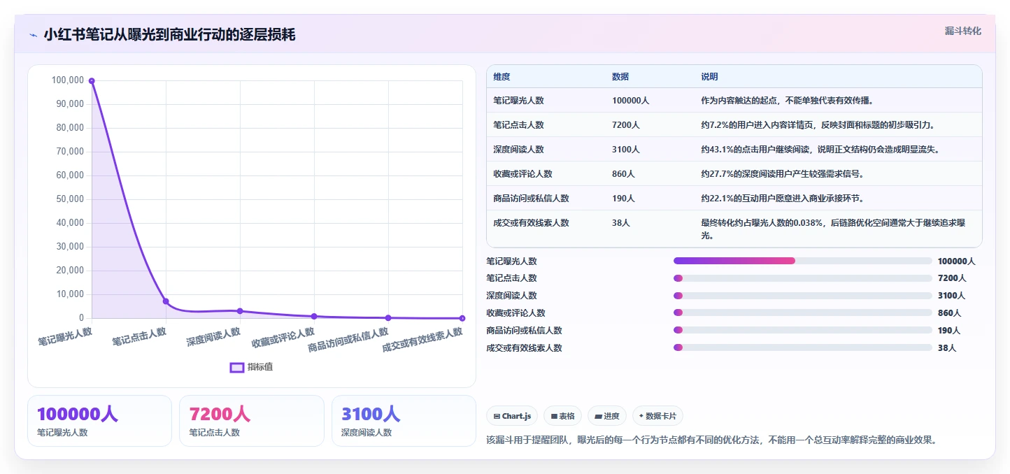This screenshot has width=1010, height=474.
Task: Click the 深度阅读人数 data point on chart
Action: (x=240, y=311)
